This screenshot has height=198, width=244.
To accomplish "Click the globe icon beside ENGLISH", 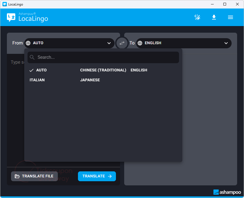I will pyautogui.click(x=140, y=43).
